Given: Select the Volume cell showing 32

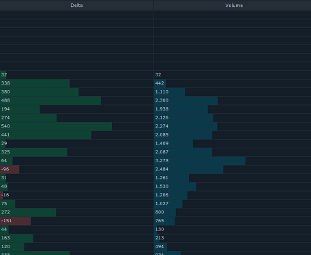Looking at the screenshot, I should point(158,74).
